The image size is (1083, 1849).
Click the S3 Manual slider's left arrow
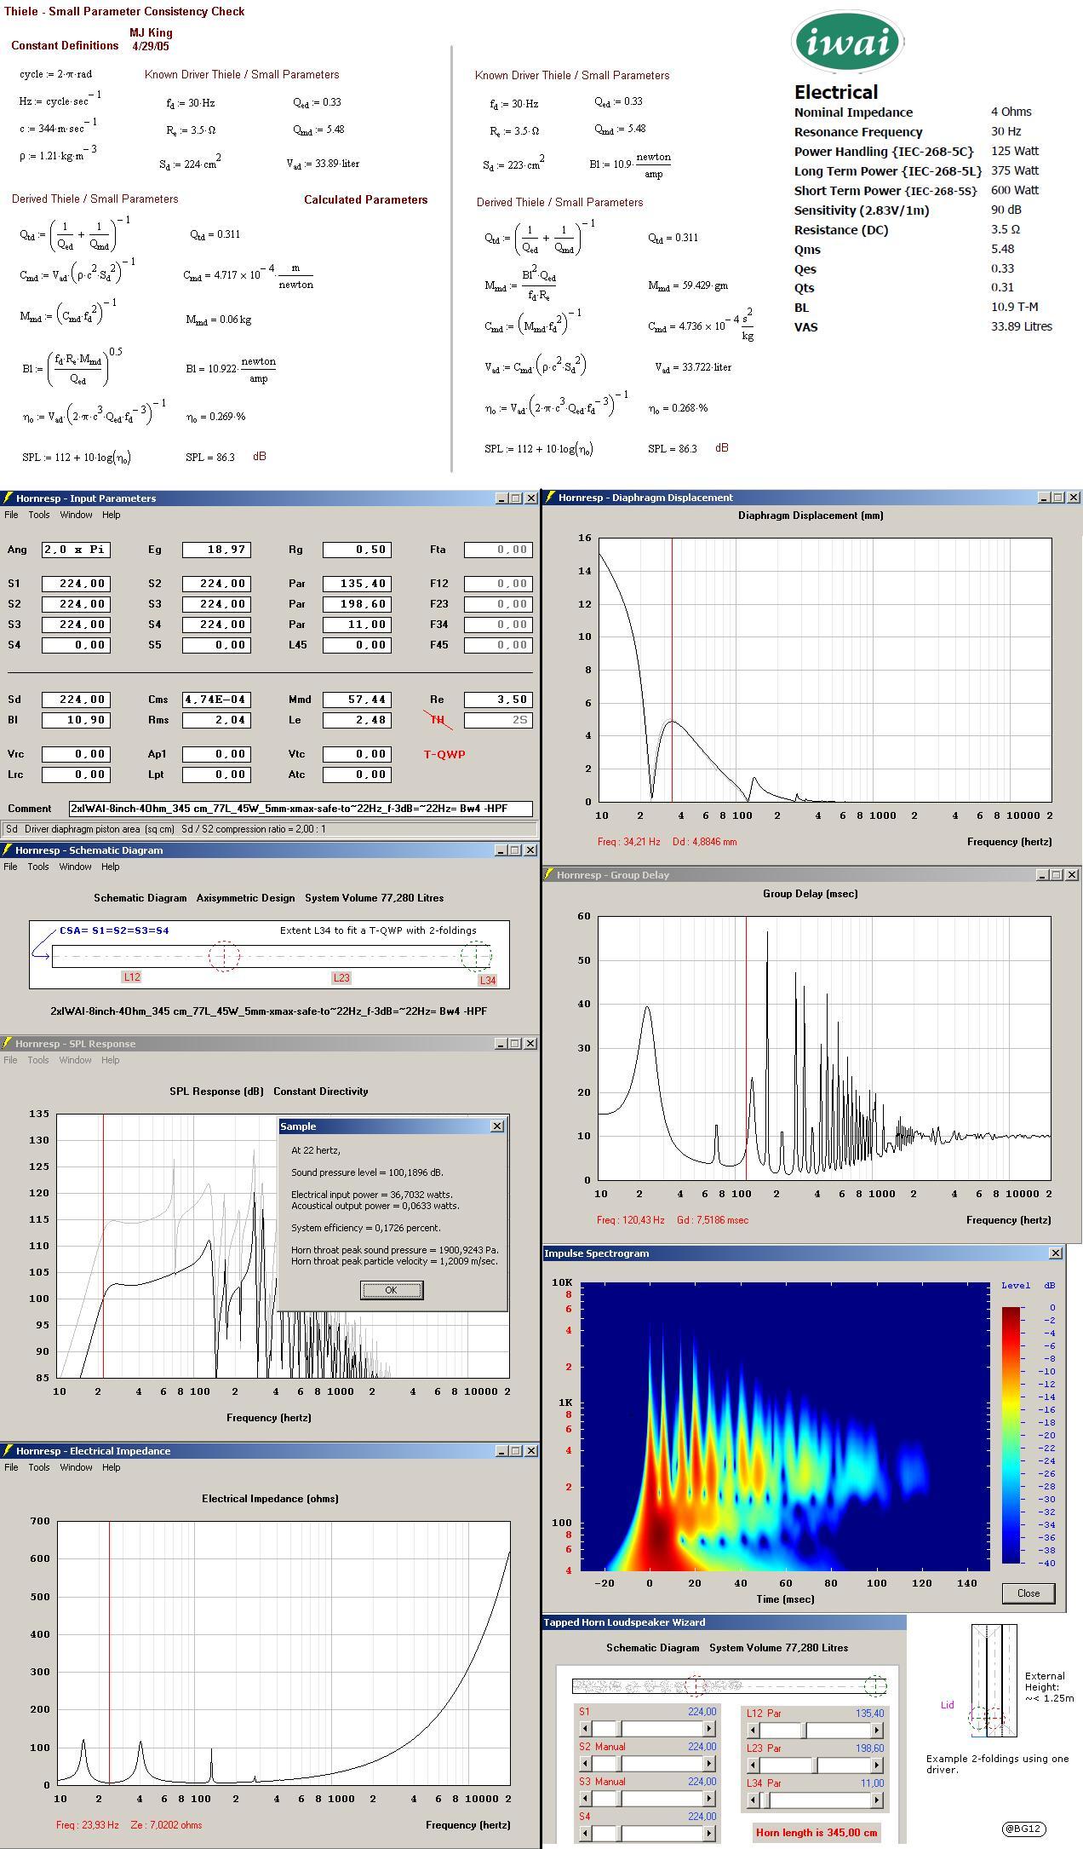(x=585, y=1799)
